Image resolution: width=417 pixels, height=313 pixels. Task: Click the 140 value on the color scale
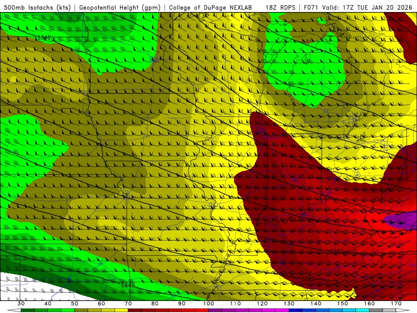316,304
